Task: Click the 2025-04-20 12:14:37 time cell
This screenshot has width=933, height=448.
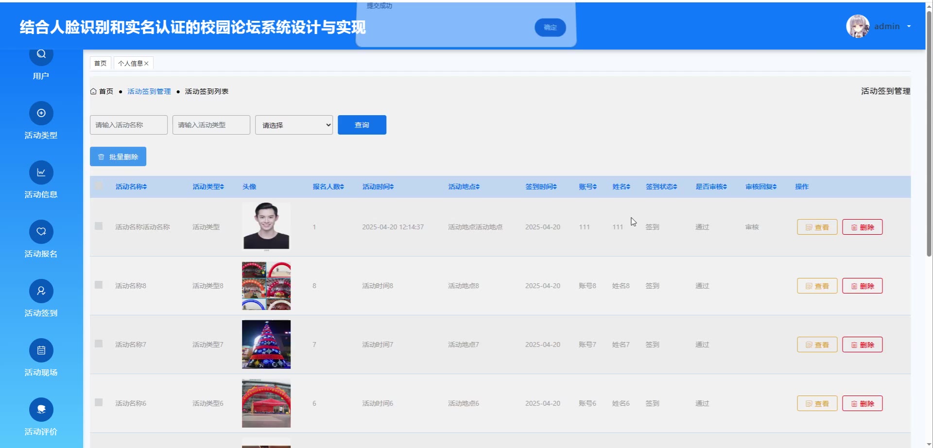Action: coord(393,227)
